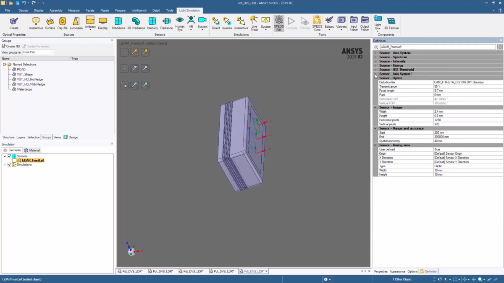The image size is (504, 283).
Task: Launch SPEOS Core
Action: click(x=317, y=24)
